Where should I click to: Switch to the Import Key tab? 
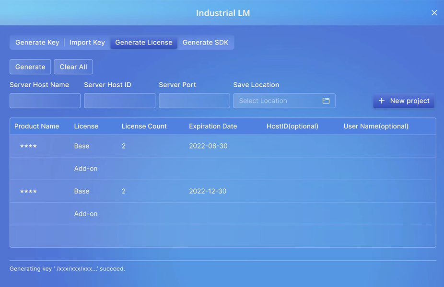(x=87, y=43)
